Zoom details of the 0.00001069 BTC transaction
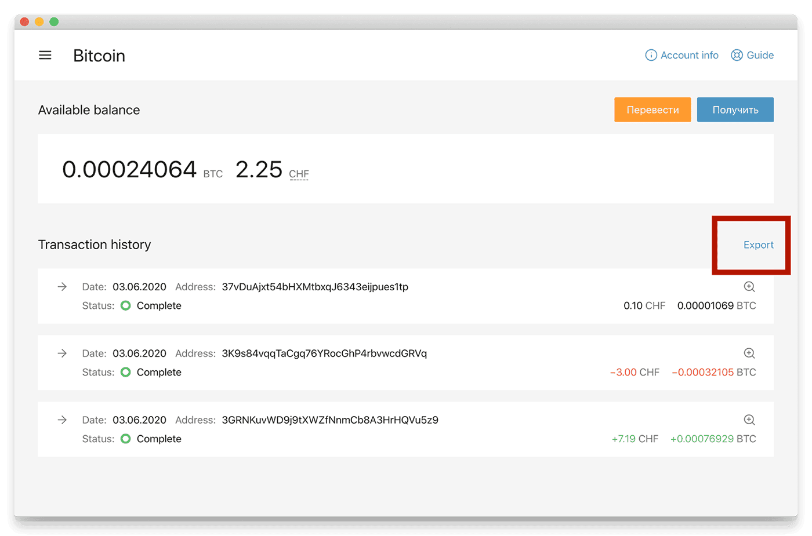812x536 pixels. [x=749, y=287]
